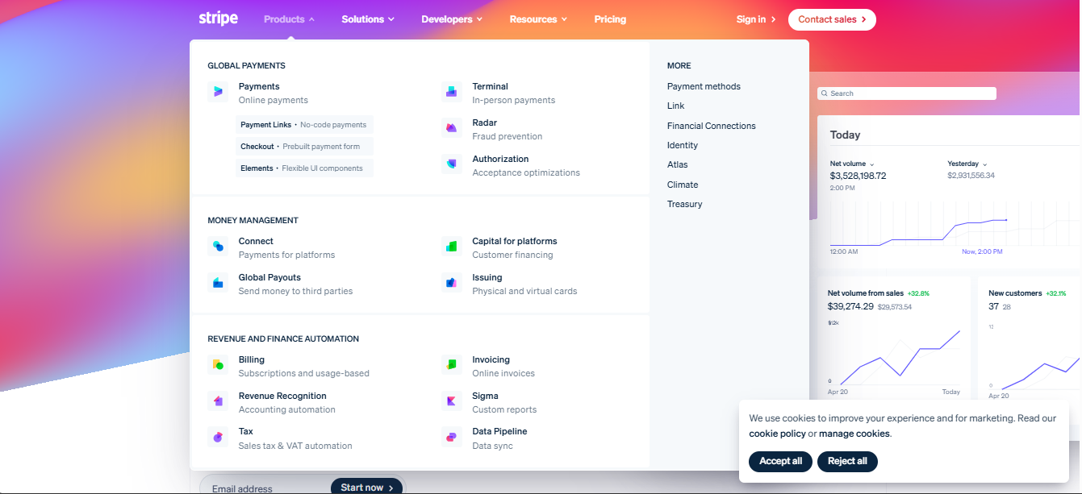Open the cookie policy link

point(777,434)
